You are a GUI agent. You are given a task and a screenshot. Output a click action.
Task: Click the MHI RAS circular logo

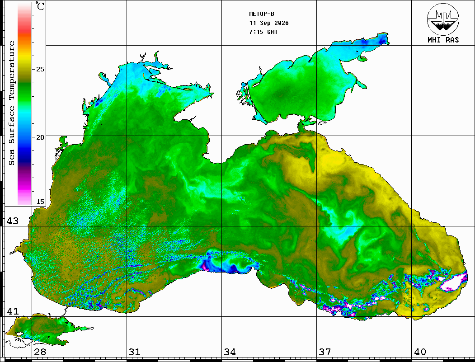coord(443,19)
